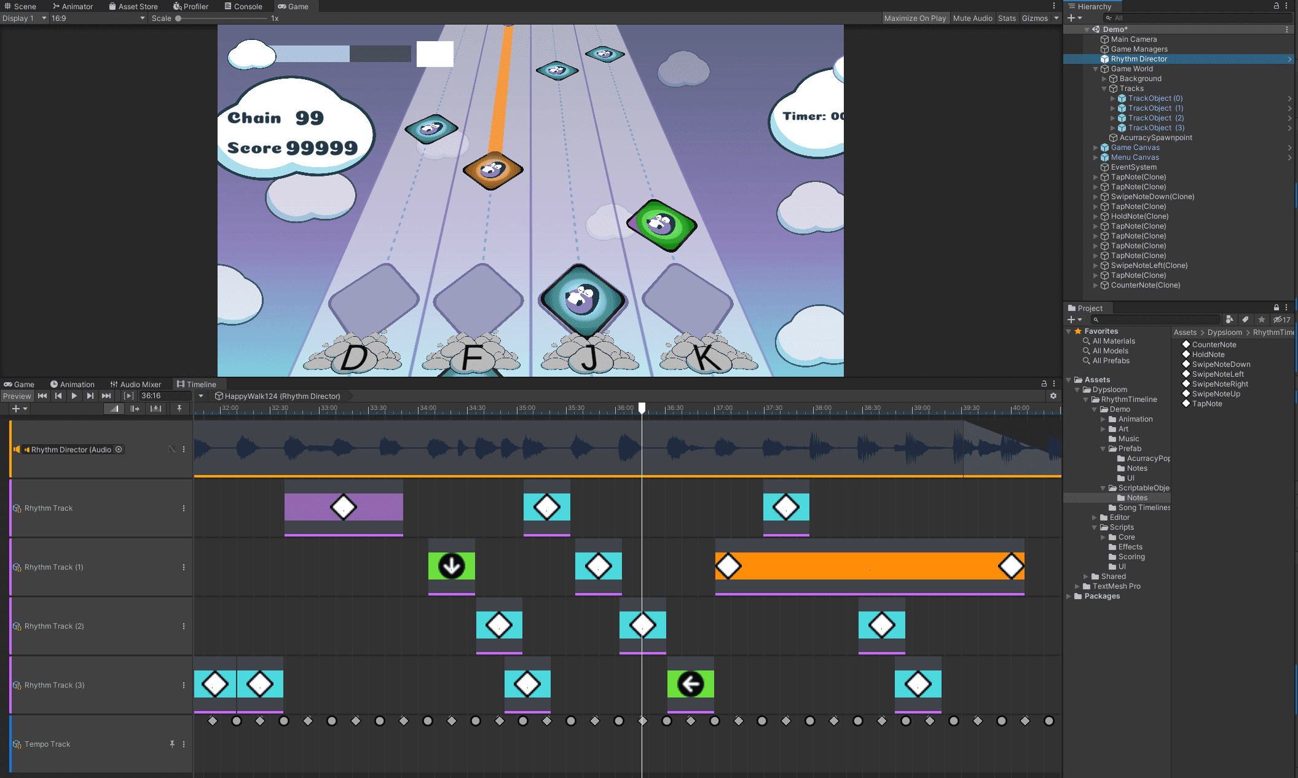Toggle Mute Audio in Game view
The width and height of the screenshot is (1298, 778).
pyautogui.click(x=972, y=18)
